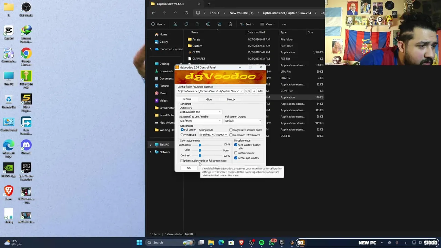The width and height of the screenshot is (441, 248).
Task: Select the CLAW application file row
Action: pos(255,52)
